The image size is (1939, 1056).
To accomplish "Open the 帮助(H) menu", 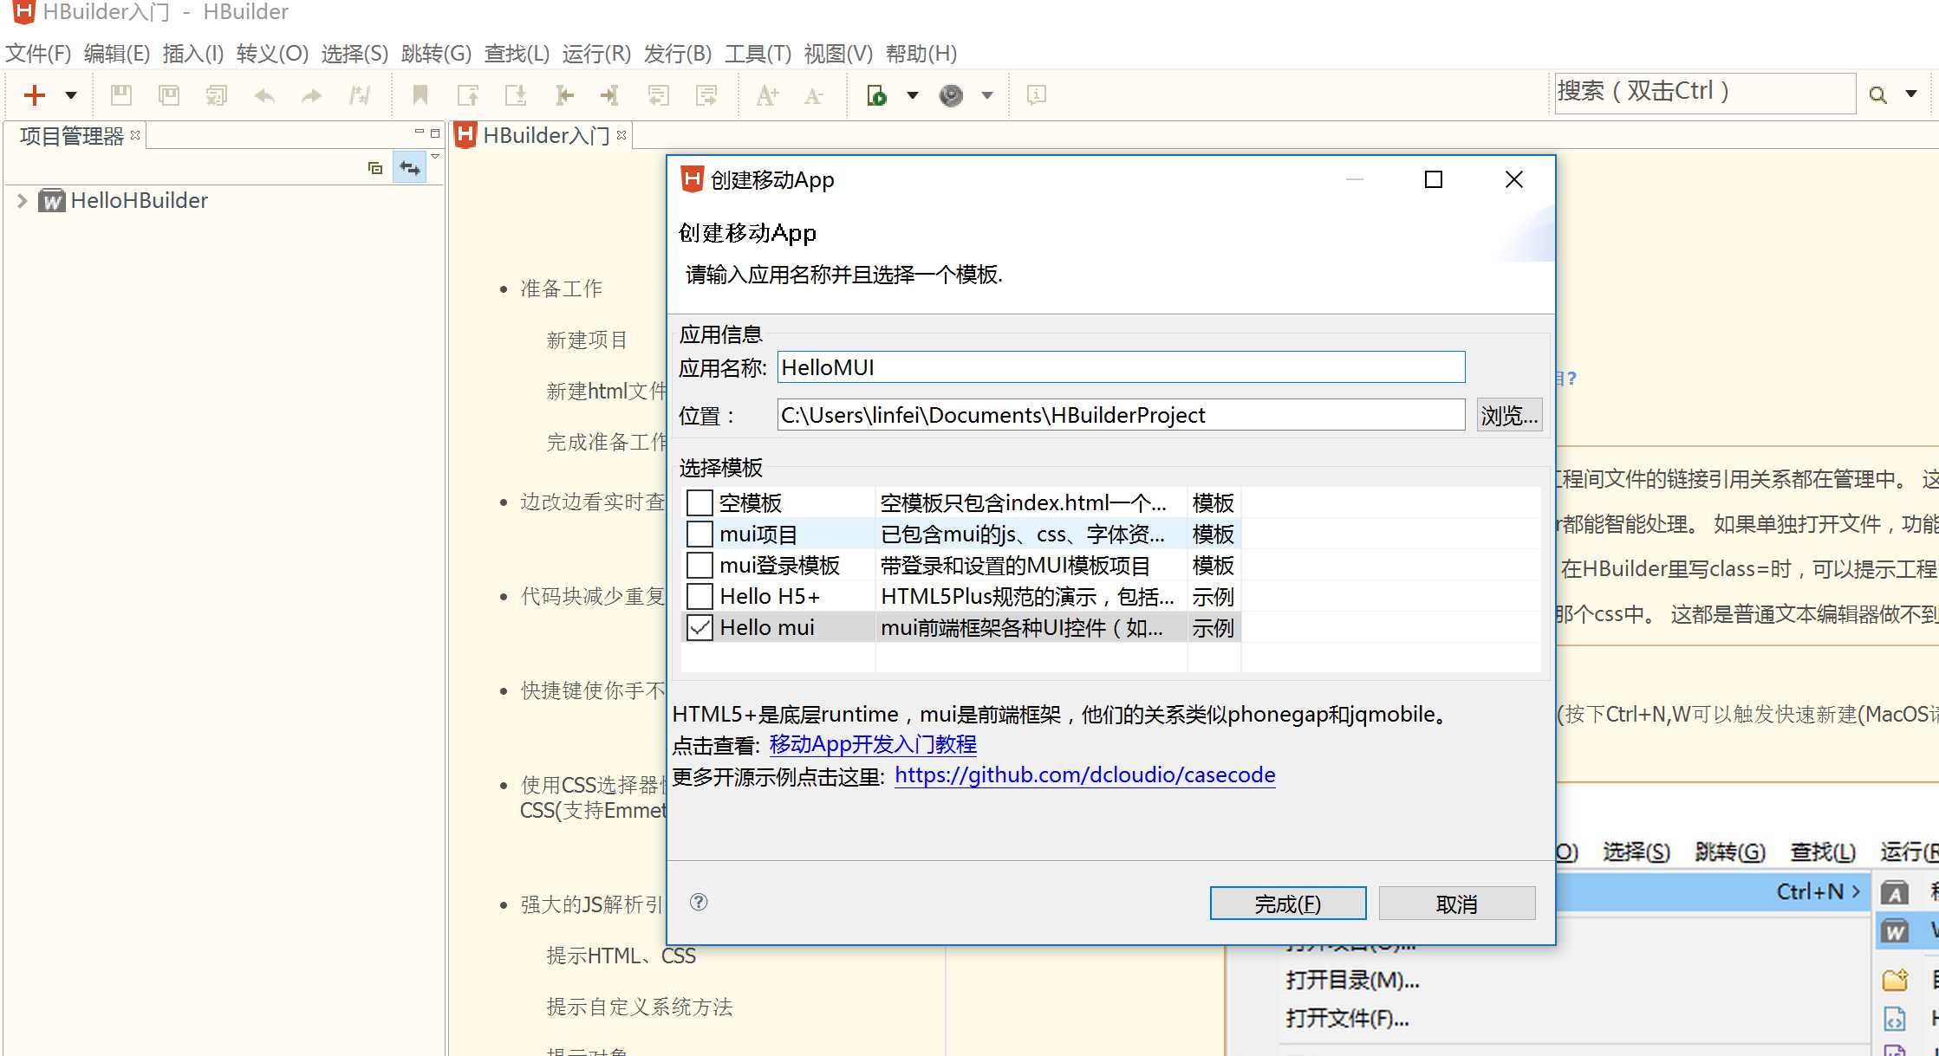I will pos(921,54).
